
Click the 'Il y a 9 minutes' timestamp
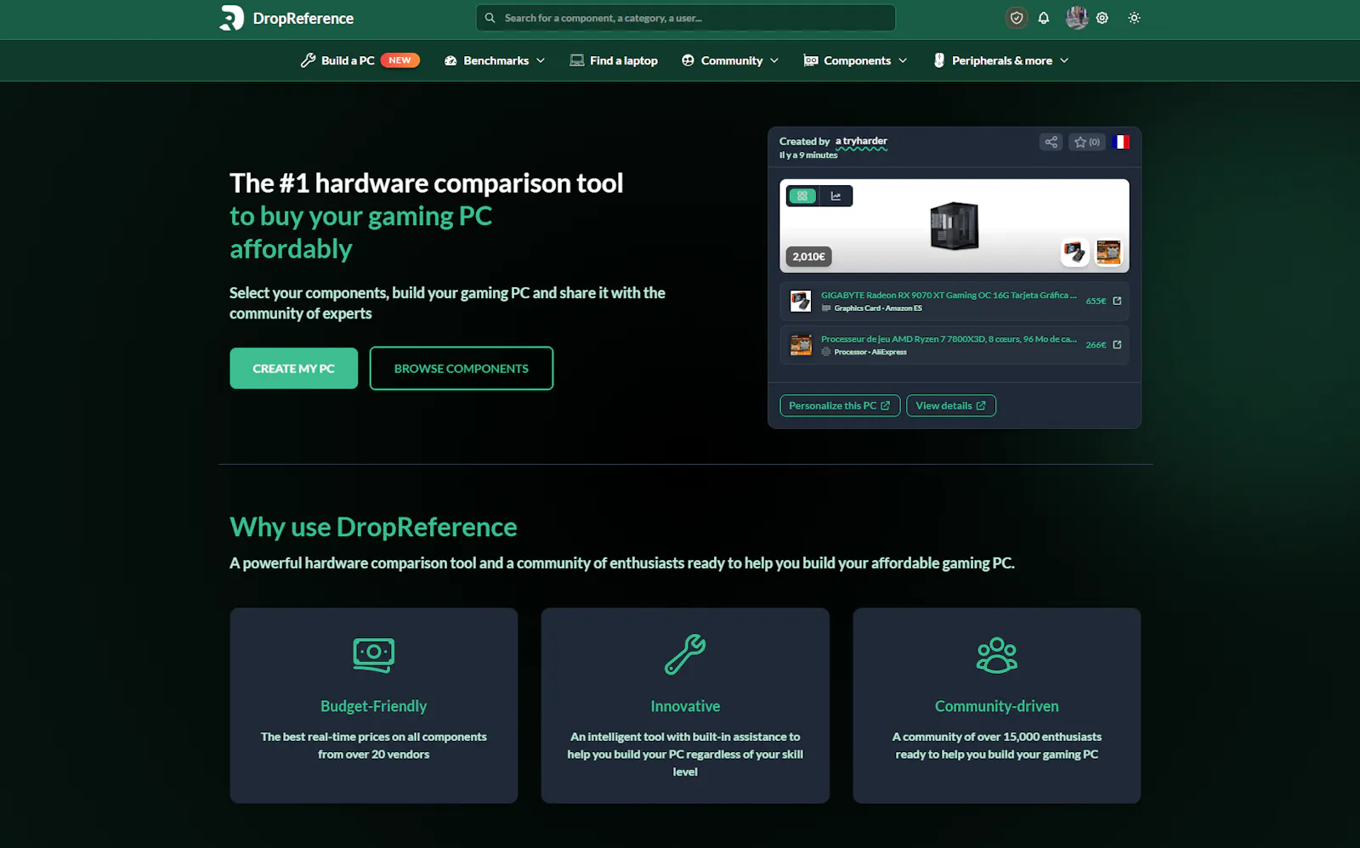point(808,155)
